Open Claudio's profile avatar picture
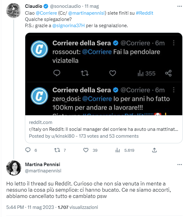The image size is (187, 217). click(x=13, y=11)
